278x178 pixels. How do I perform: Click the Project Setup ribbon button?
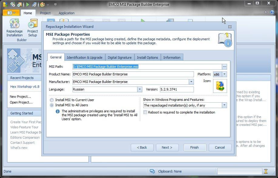[32, 28]
